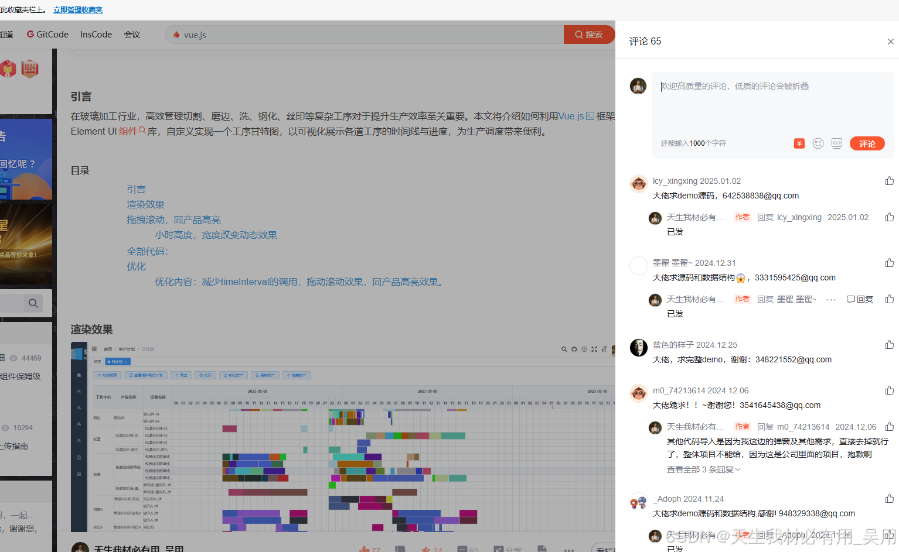The width and height of the screenshot is (899, 552).
Task: Open 组件保姆级 sidebar article
Action: (x=21, y=376)
